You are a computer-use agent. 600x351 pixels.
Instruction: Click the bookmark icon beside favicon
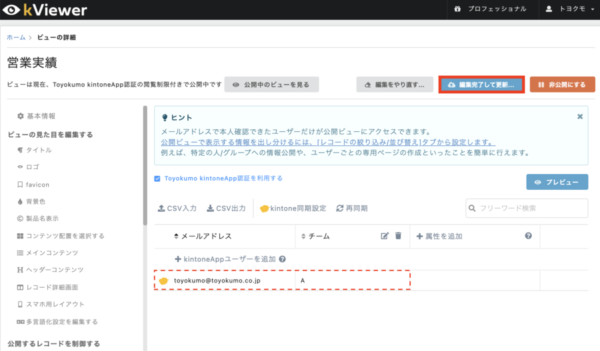pos(20,184)
